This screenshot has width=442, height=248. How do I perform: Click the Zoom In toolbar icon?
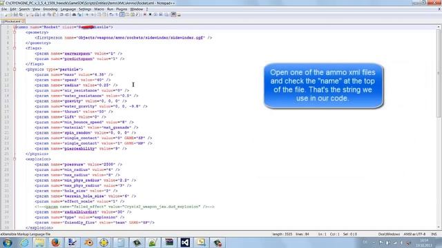[87, 14]
